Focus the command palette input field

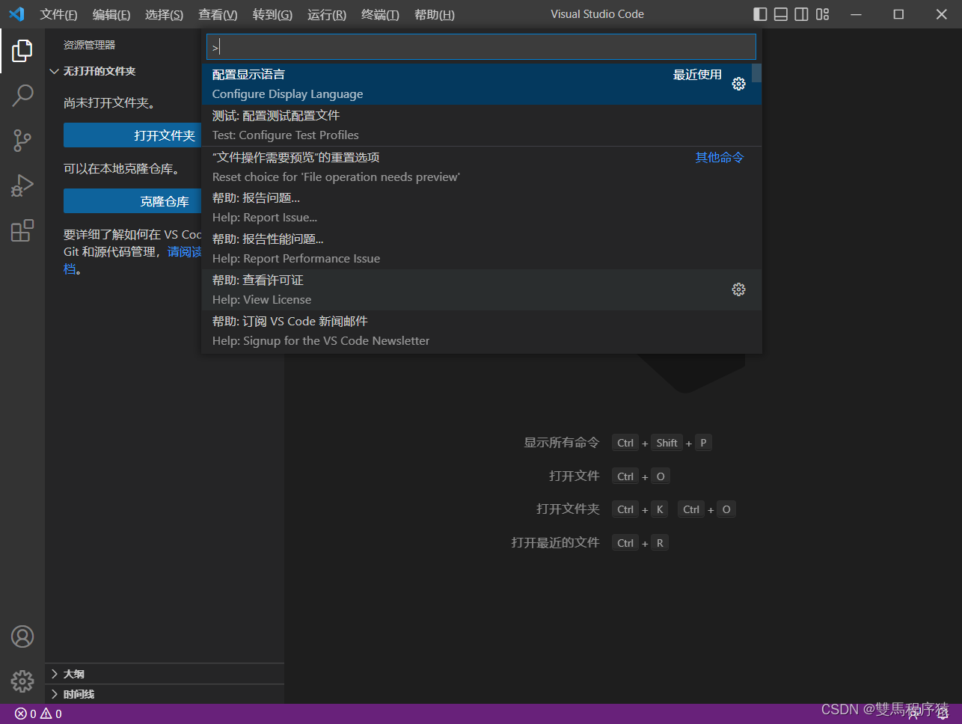pos(481,46)
